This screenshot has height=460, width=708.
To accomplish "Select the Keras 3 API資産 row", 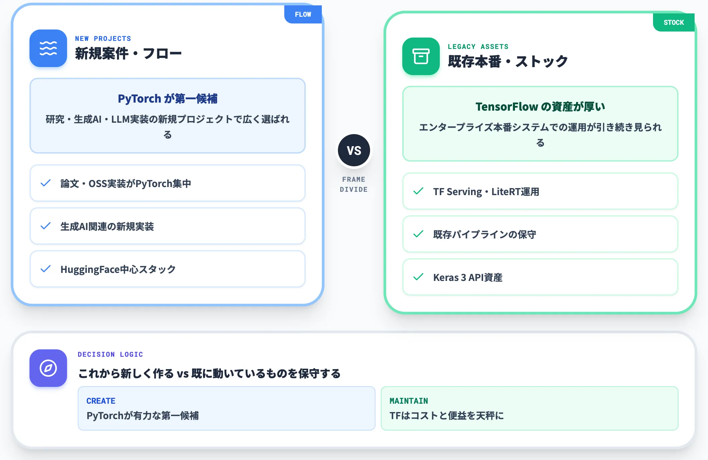I will tap(540, 277).
